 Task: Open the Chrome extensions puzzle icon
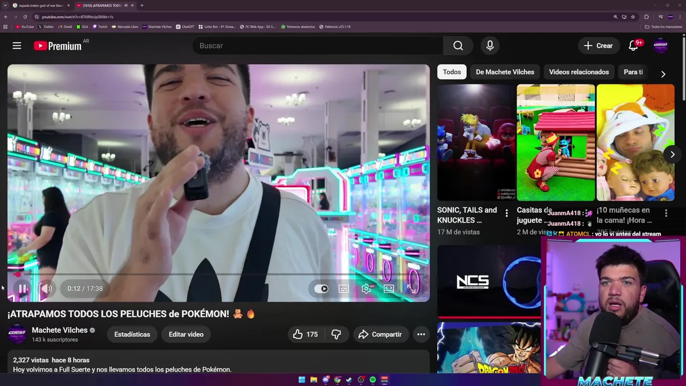click(646, 17)
